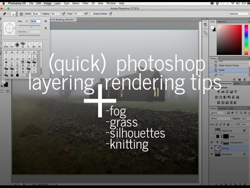The width and height of the screenshot is (250, 188).
Task: Select the soft round recent brush preset
Action: [x=17, y=45]
